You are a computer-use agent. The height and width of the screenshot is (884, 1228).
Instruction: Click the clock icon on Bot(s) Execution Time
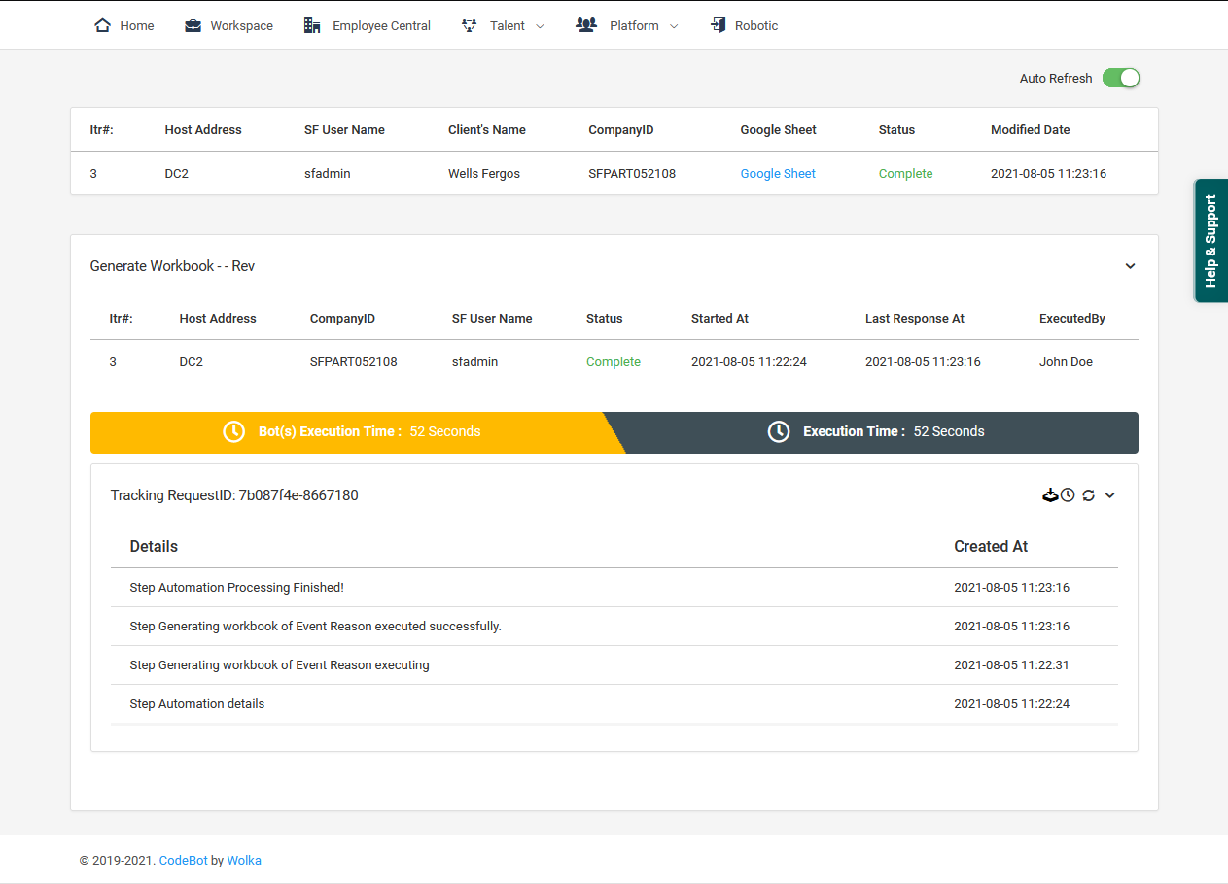click(234, 431)
